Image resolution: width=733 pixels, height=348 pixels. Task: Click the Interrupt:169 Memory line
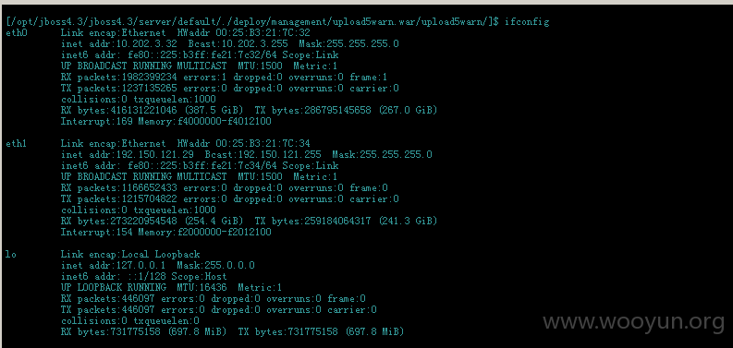(166, 122)
